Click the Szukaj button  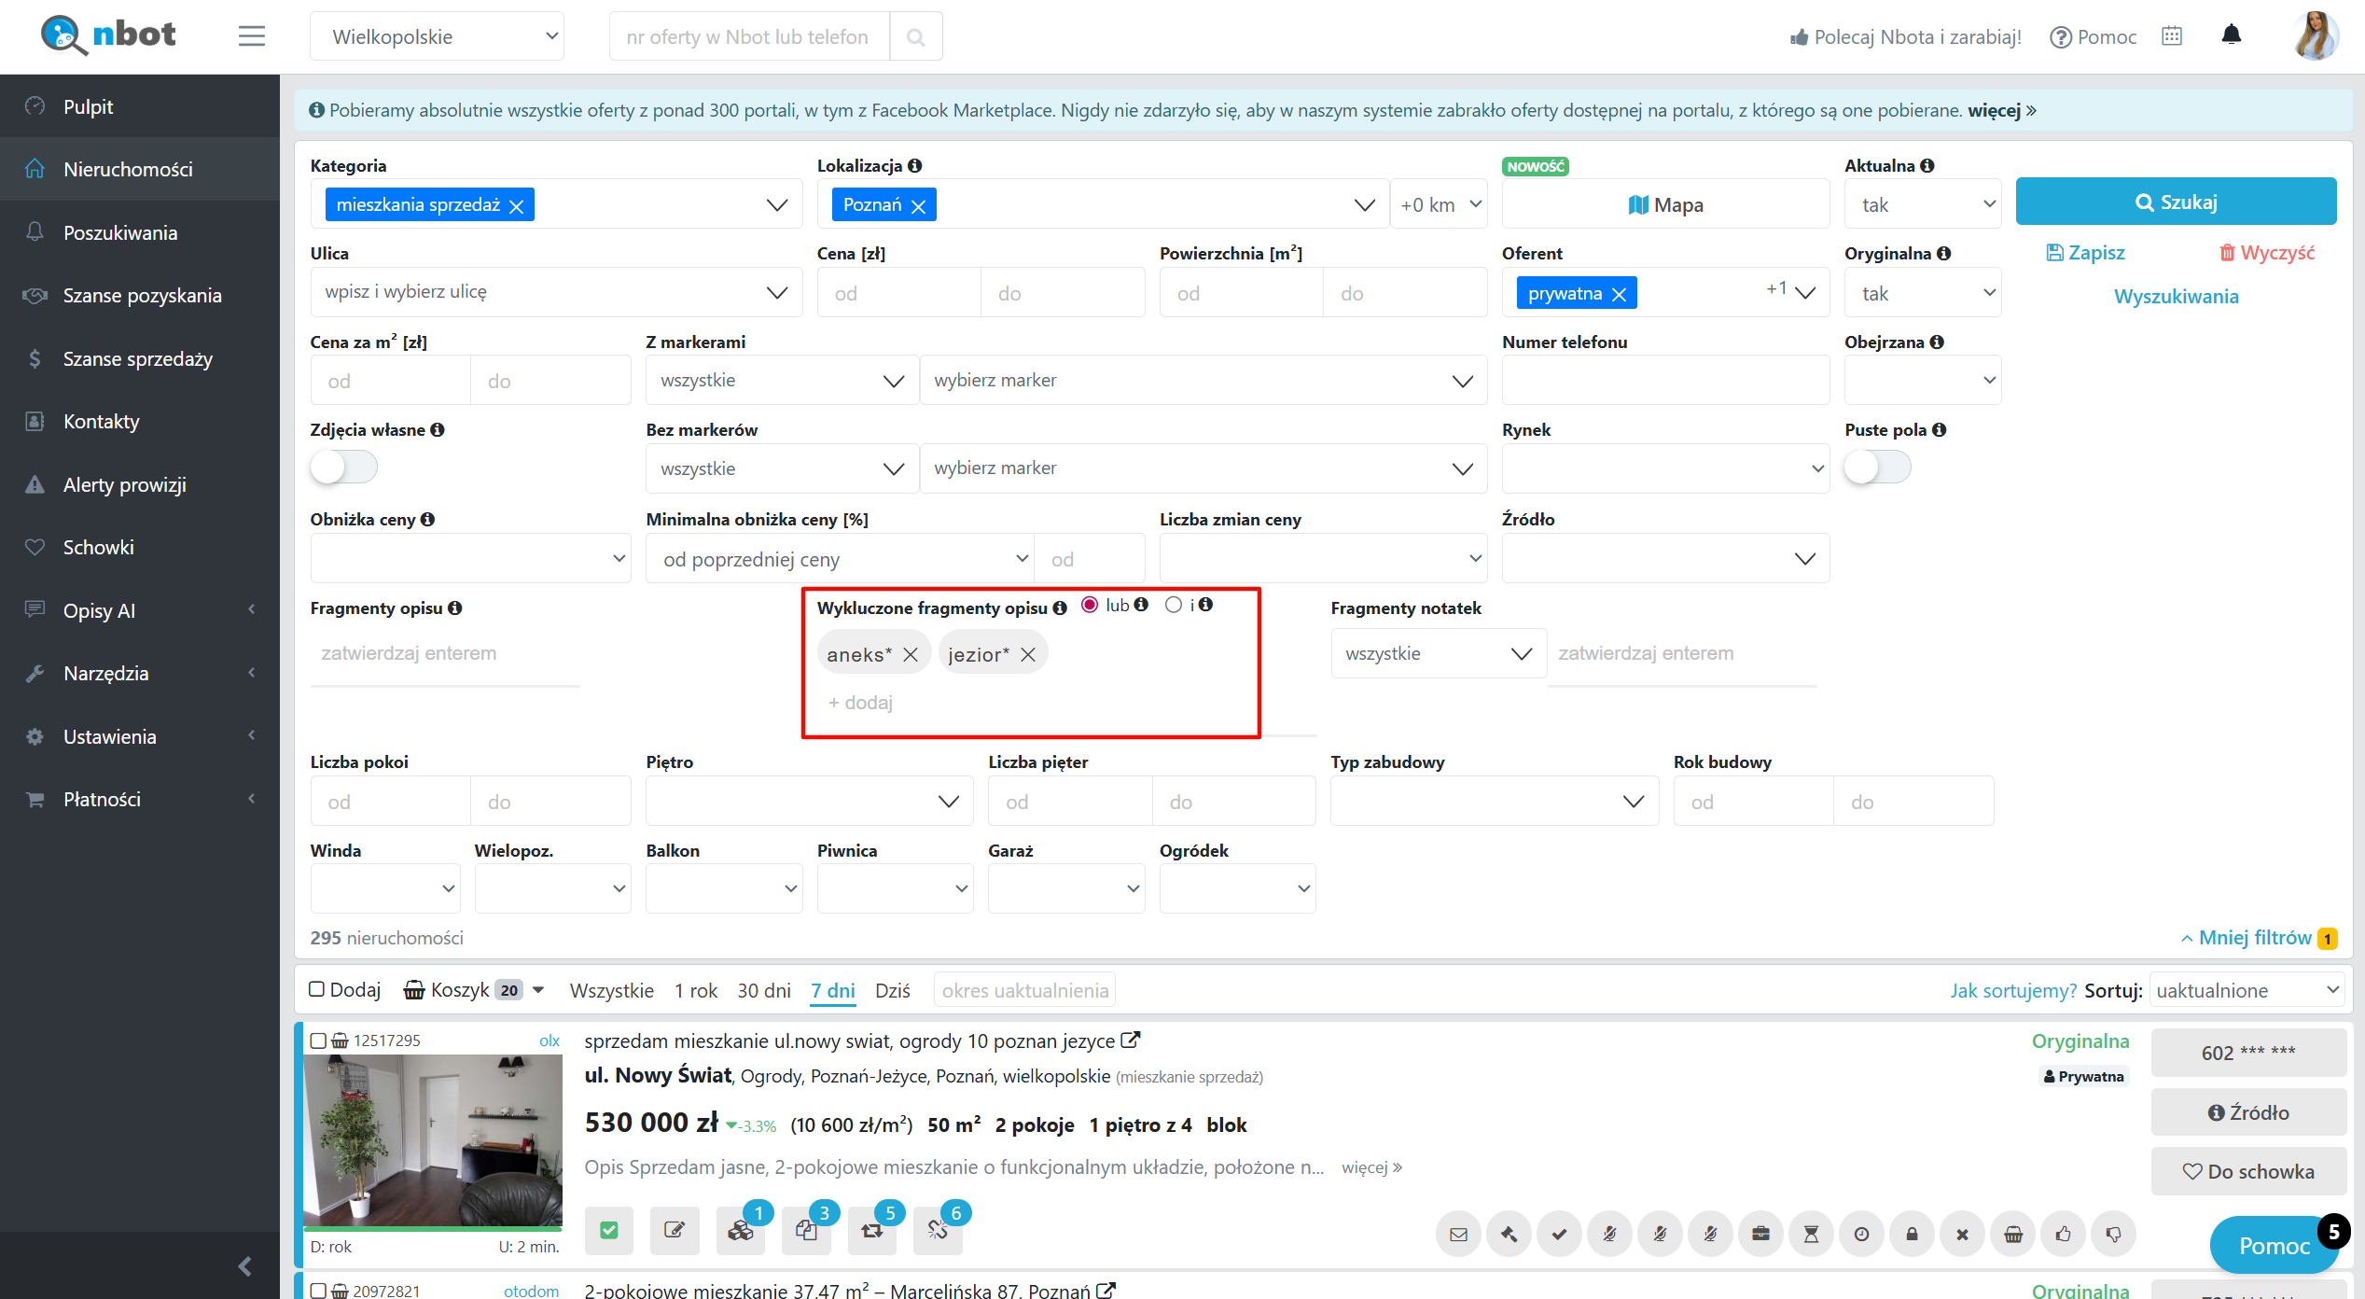pos(2175,203)
